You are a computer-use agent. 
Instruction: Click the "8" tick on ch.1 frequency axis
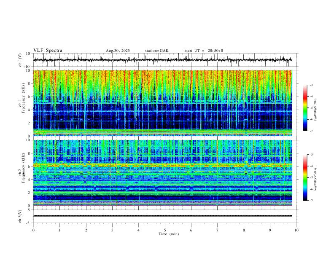[x=30, y=83]
